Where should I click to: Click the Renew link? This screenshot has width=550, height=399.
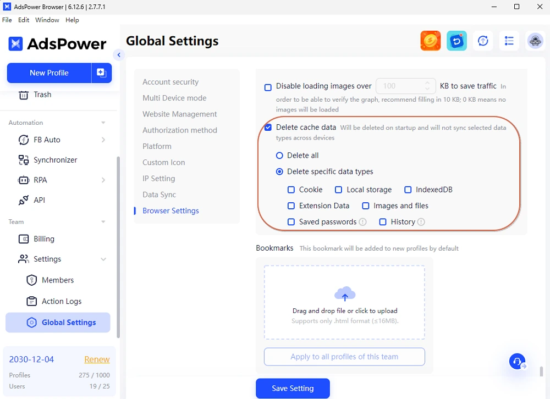pyautogui.click(x=97, y=360)
